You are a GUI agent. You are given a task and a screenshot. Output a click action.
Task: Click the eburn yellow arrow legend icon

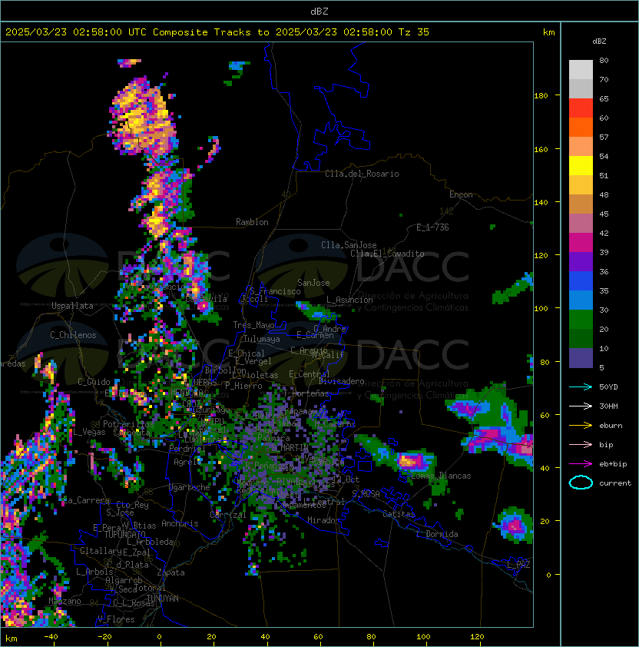(581, 426)
